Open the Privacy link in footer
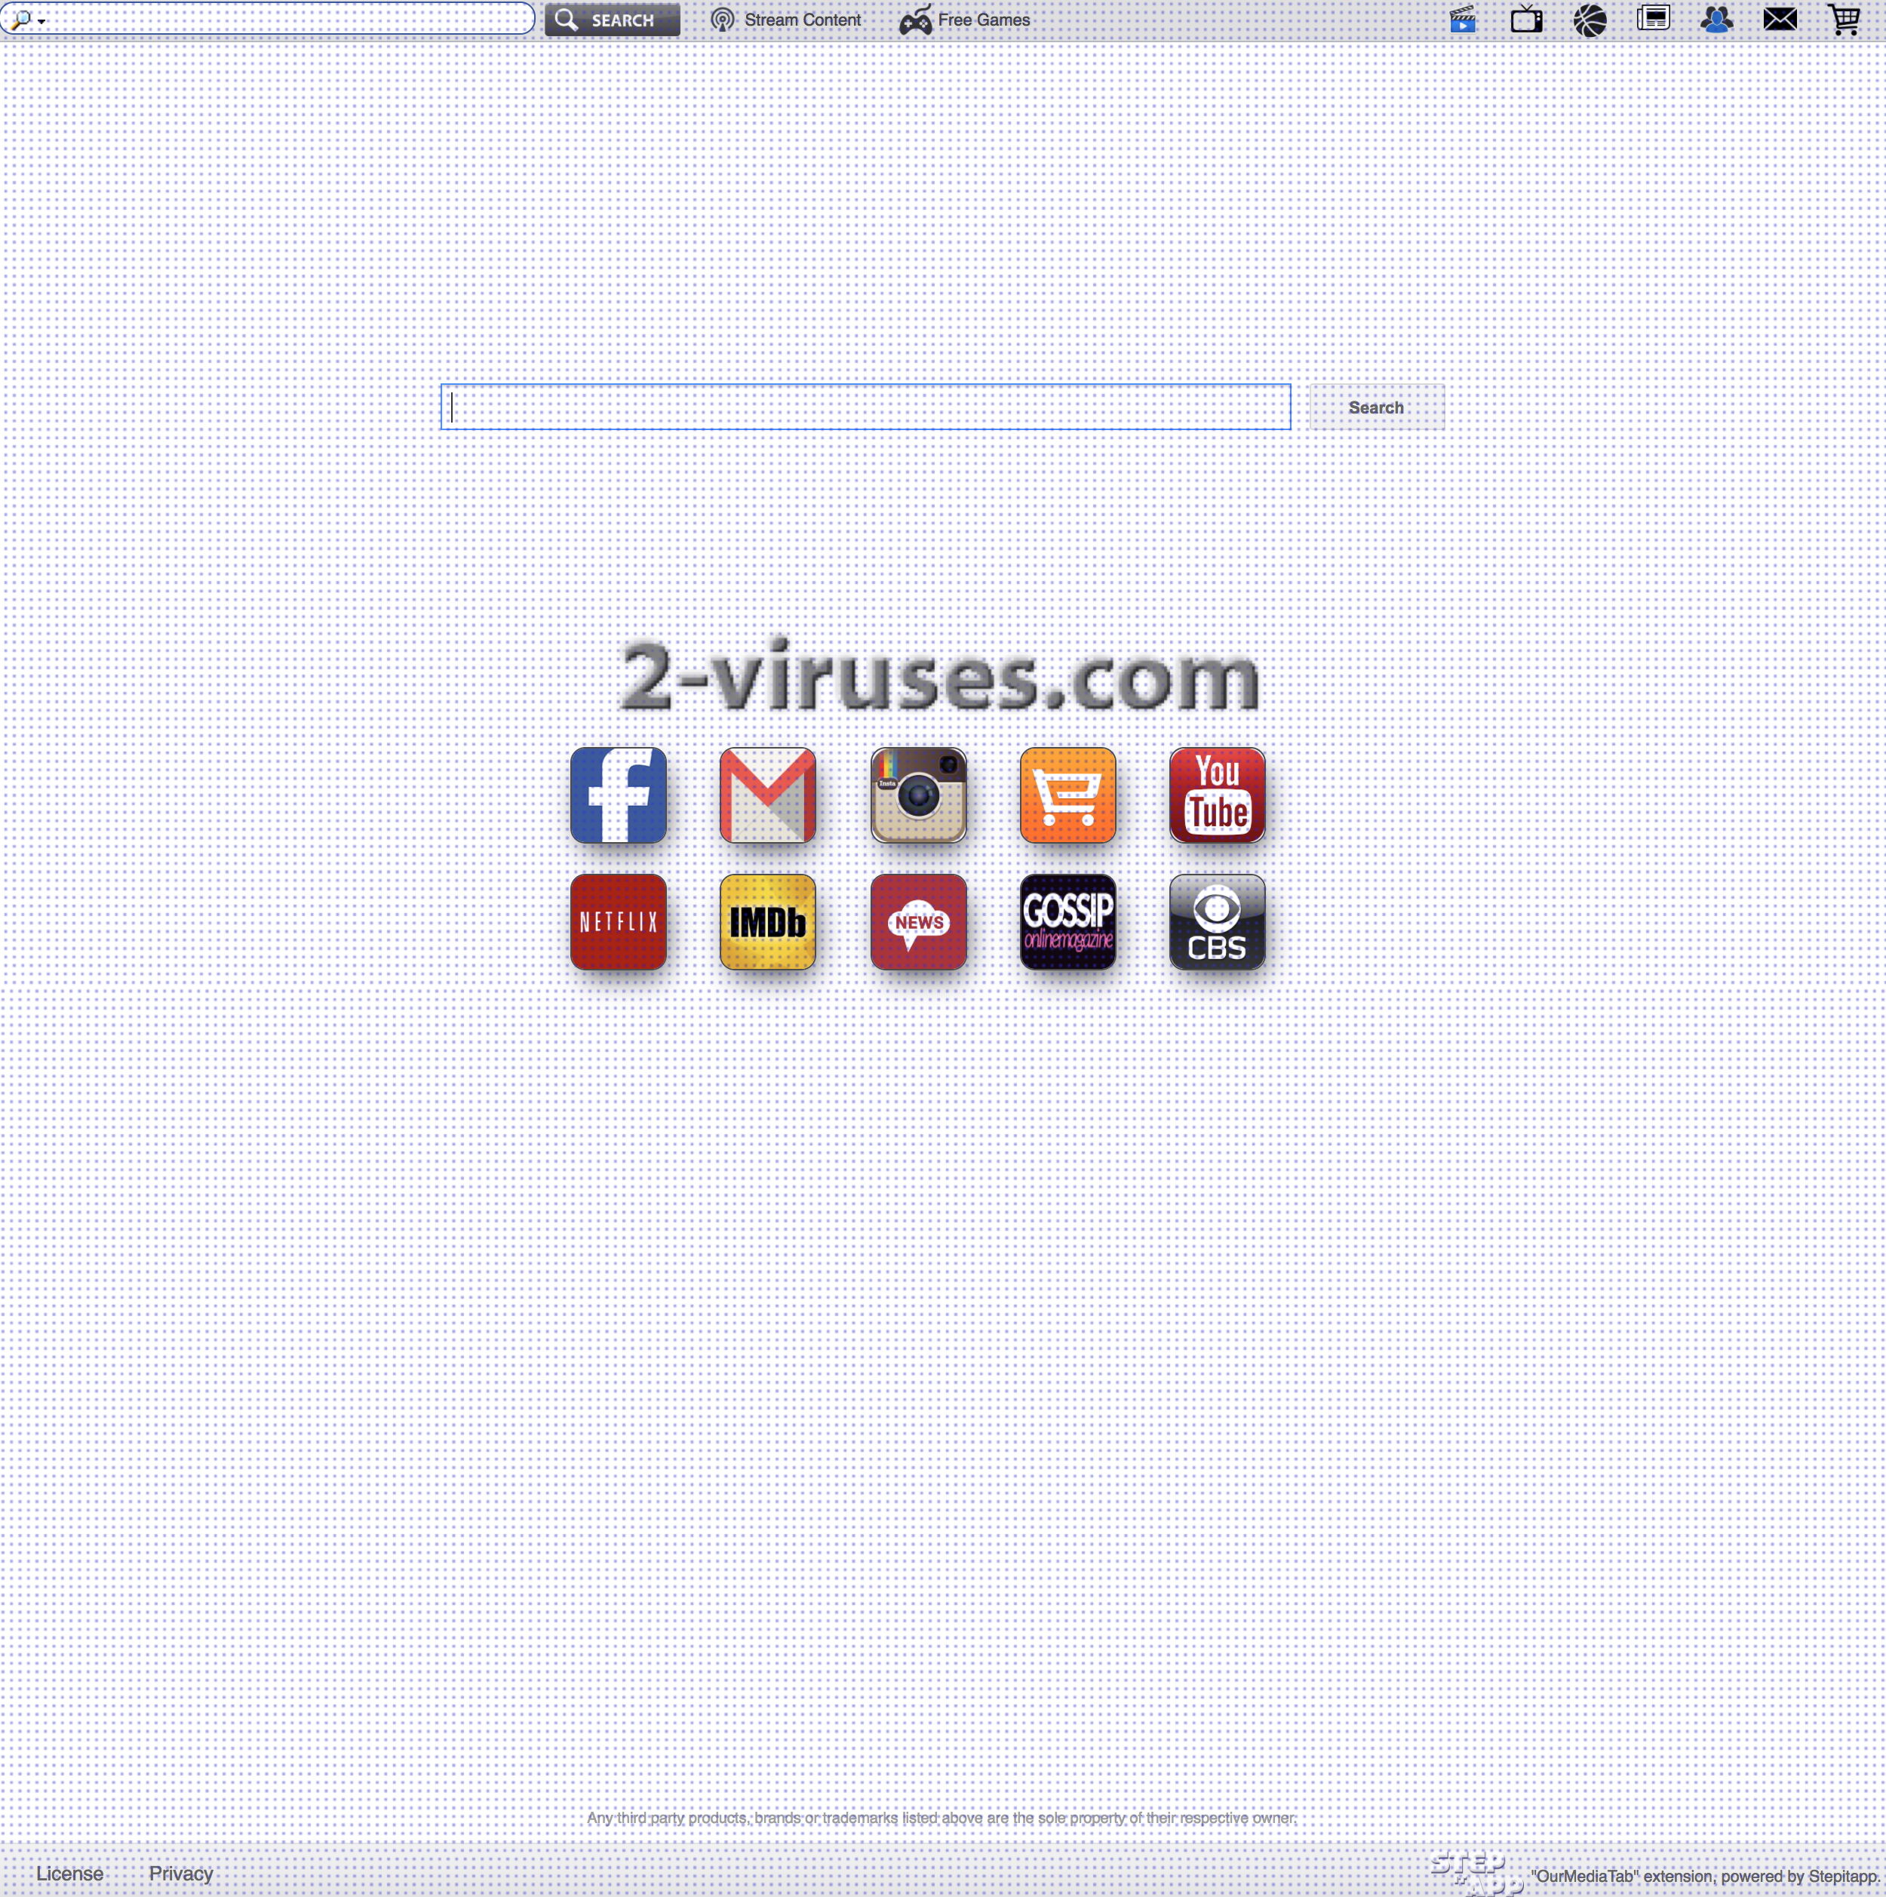1886x1897 pixels. click(x=180, y=1874)
